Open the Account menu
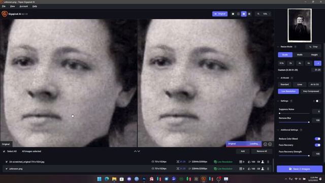The height and width of the screenshot is (183, 325). point(24,6)
